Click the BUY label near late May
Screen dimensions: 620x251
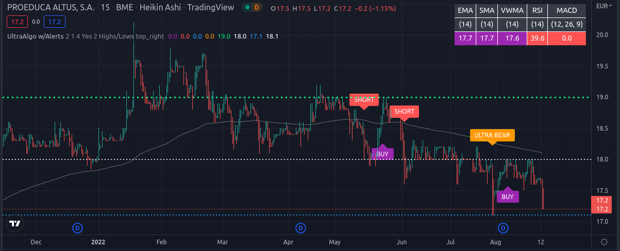point(383,153)
